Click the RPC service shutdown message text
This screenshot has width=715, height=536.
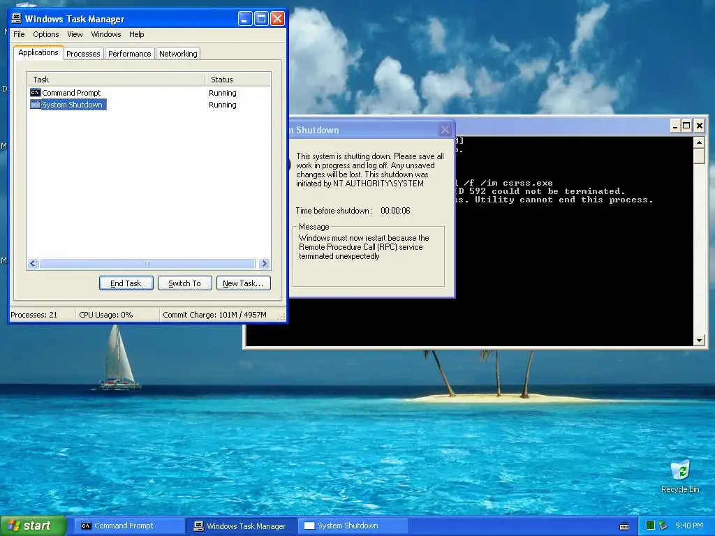click(364, 247)
